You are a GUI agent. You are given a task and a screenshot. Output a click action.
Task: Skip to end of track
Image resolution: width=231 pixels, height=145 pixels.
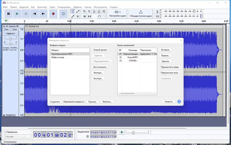click(x=43, y=14)
